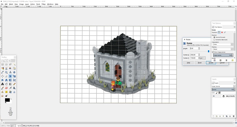Select Corrective (Backward) direction radio

point(214,40)
